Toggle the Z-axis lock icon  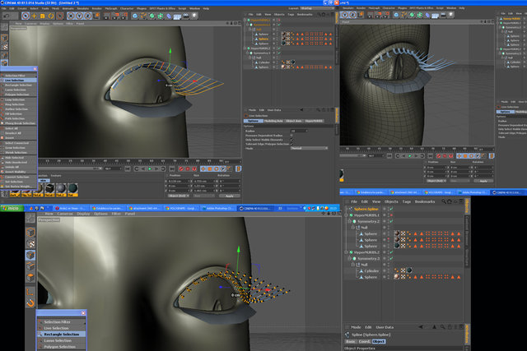(88, 16)
